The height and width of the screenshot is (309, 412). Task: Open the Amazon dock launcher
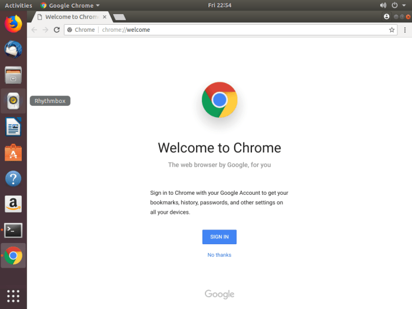coord(13,204)
